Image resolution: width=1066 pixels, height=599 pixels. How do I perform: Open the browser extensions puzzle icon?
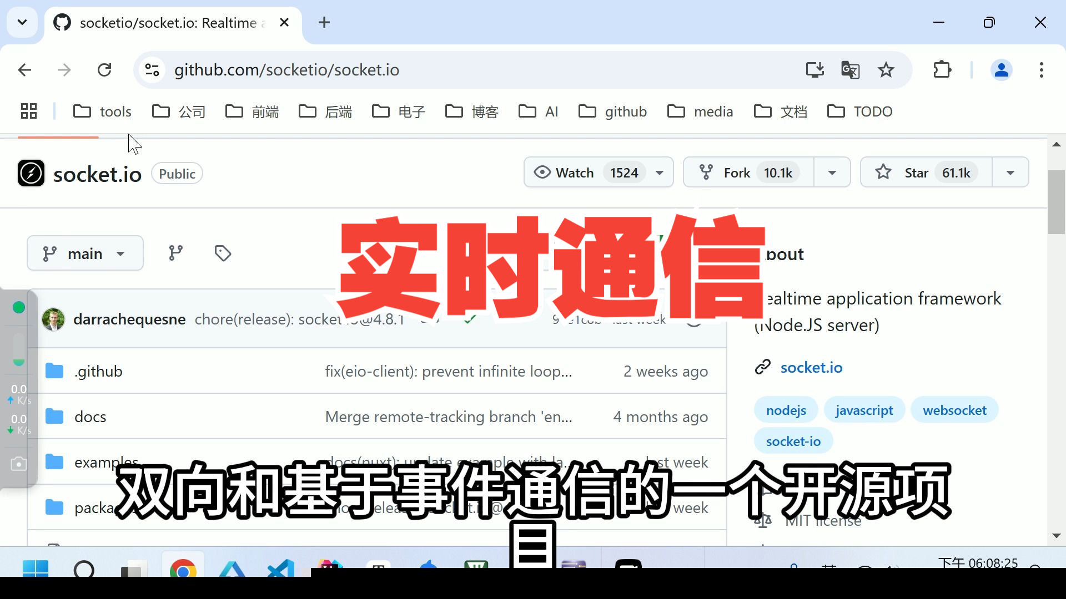click(x=942, y=70)
